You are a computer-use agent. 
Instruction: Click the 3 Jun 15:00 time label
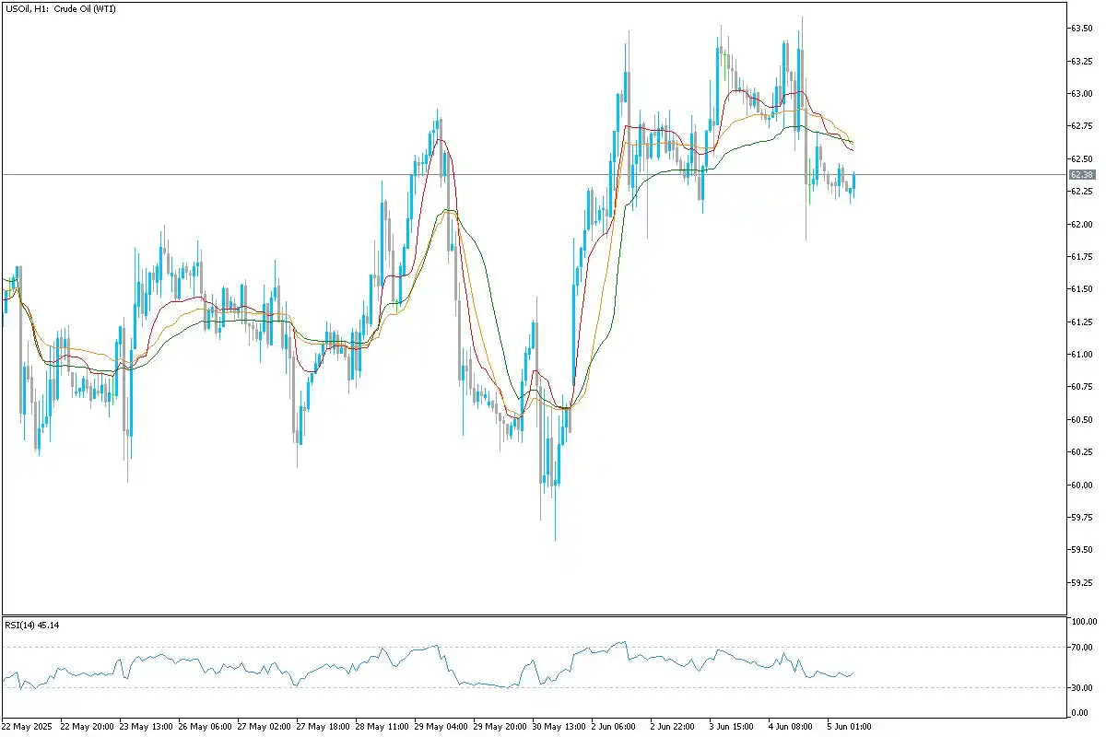tap(731, 727)
